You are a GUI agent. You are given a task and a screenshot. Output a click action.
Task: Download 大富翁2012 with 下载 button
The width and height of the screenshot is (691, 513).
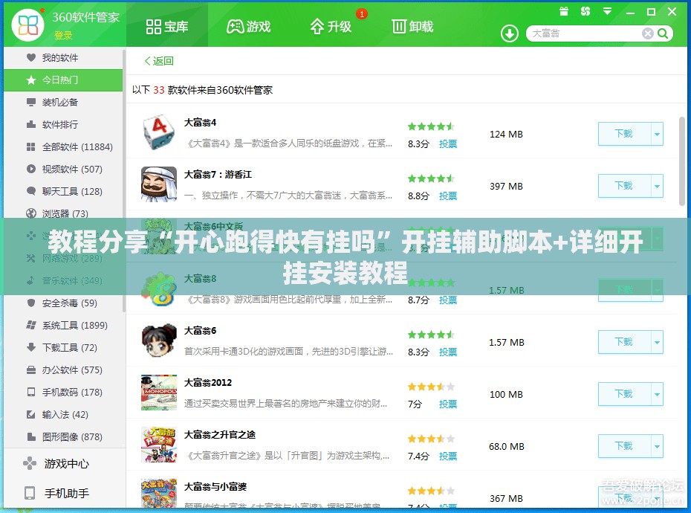coord(624,394)
